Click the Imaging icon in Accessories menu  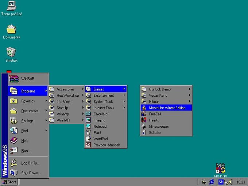pos(88,120)
